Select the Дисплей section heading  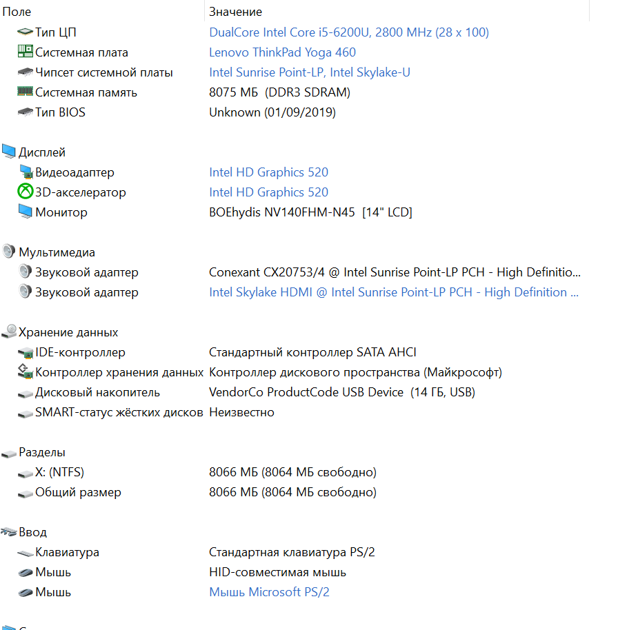click(x=42, y=152)
